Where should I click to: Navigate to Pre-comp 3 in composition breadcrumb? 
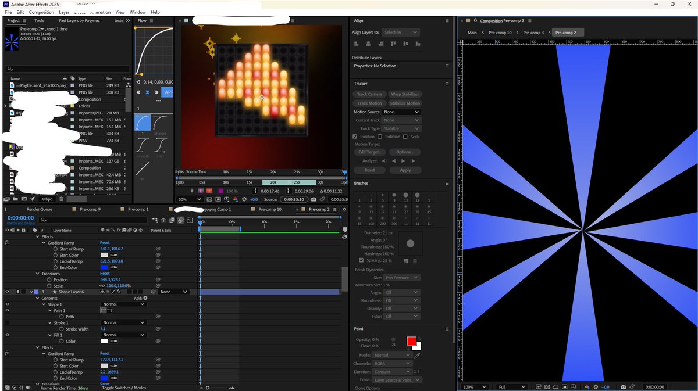[533, 33]
